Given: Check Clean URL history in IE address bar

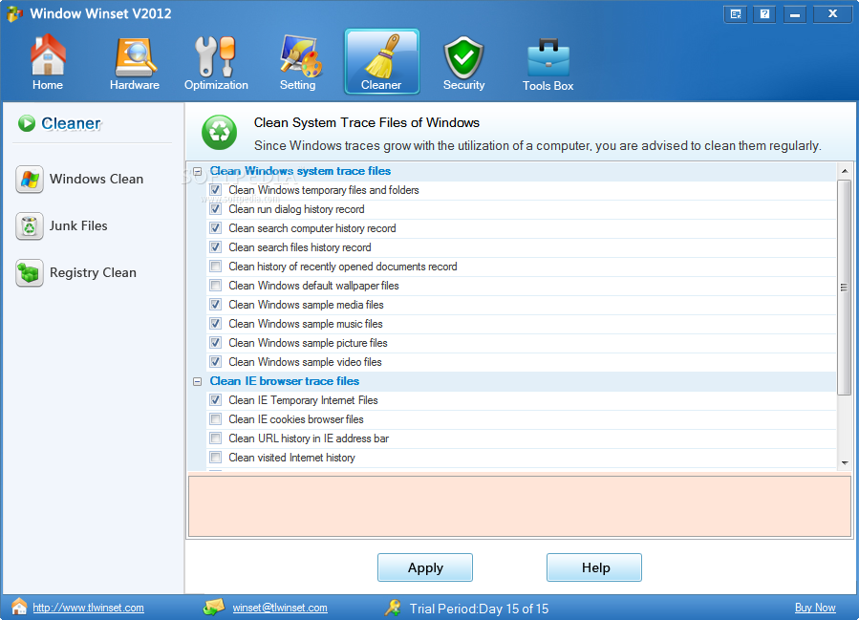Looking at the screenshot, I should click(x=216, y=438).
